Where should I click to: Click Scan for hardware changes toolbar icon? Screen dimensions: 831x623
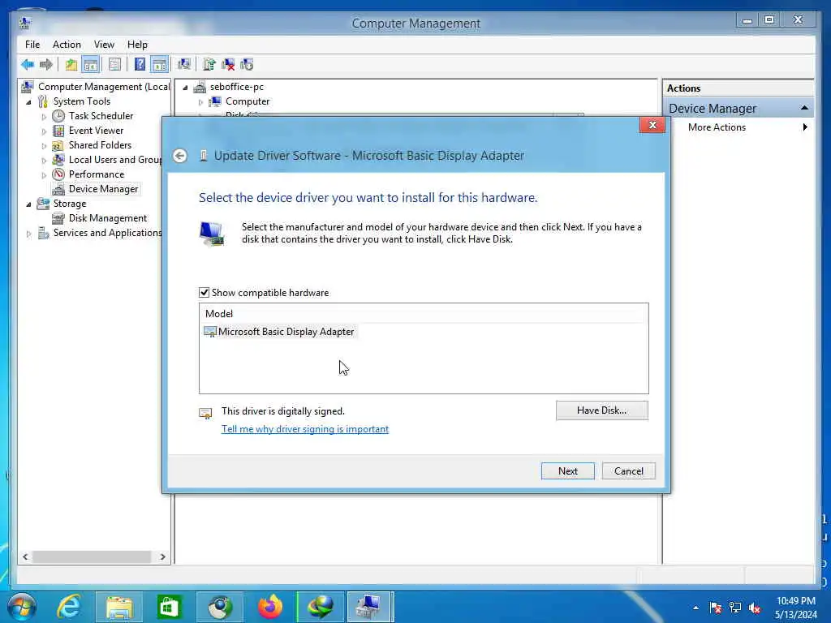point(184,65)
